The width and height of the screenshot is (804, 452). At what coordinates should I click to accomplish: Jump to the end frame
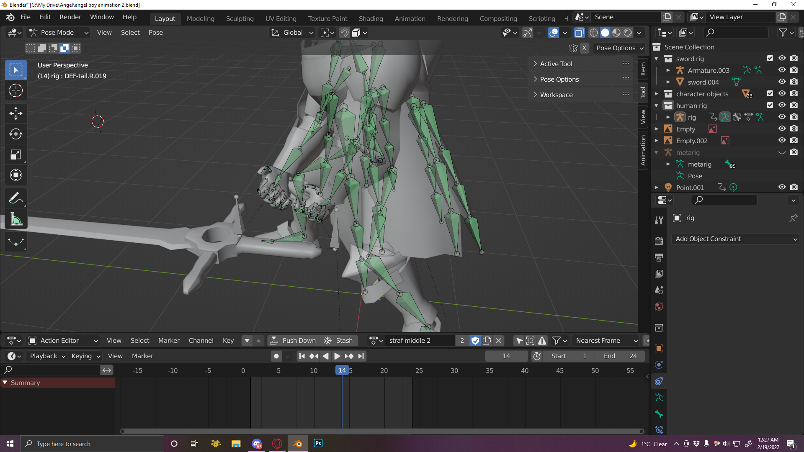[x=361, y=356]
